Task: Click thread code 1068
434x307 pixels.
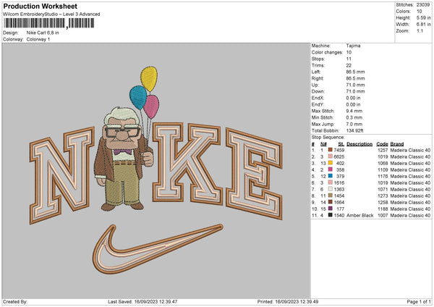Action: tap(383, 163)
